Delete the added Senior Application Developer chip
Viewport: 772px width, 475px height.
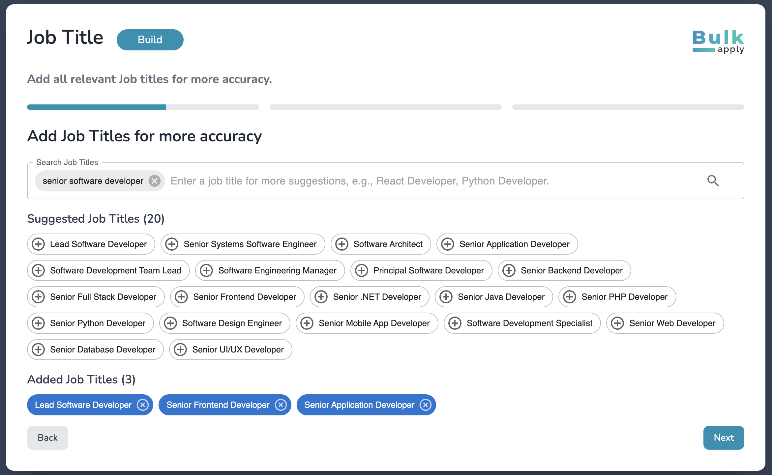tap(426, 405)
